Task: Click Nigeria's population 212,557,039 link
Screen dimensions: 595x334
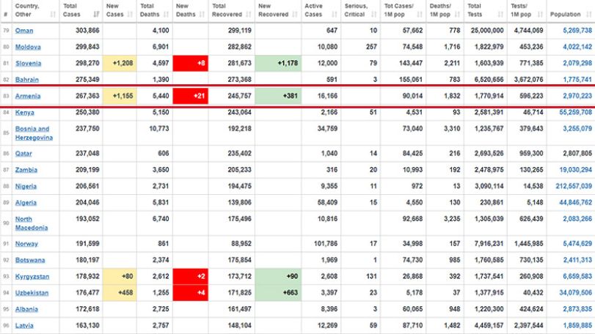Action: coord(574,186)
